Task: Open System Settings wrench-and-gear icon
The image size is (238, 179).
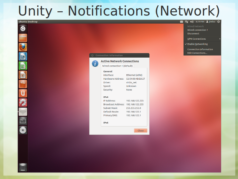Action: pos(23,103)
